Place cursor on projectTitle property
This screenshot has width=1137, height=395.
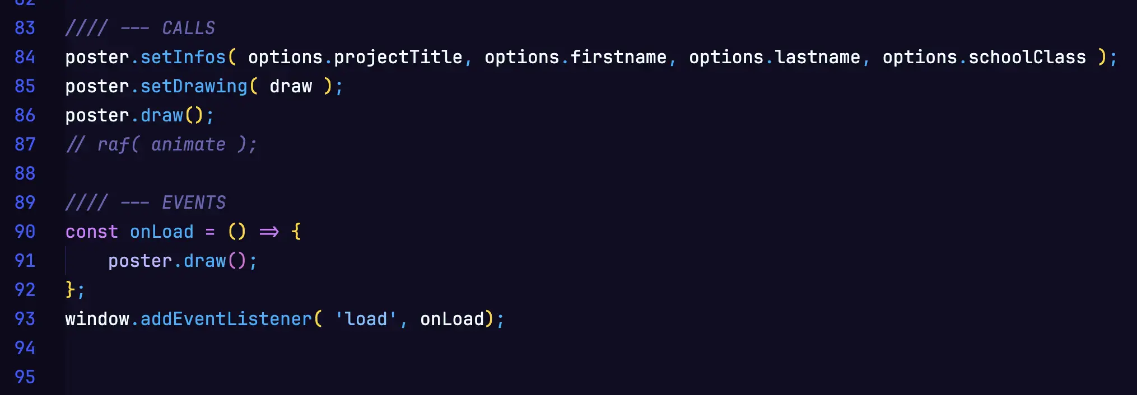click(x=398, y=57)
